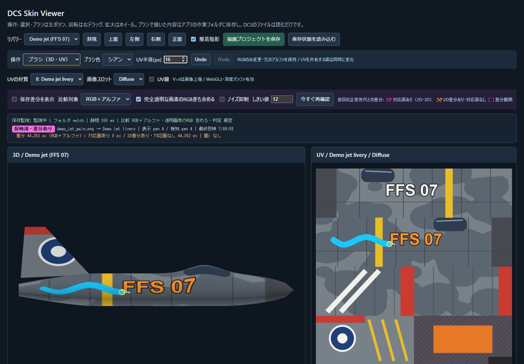Click the DCS Skin Viewer title

click(36, 14)
